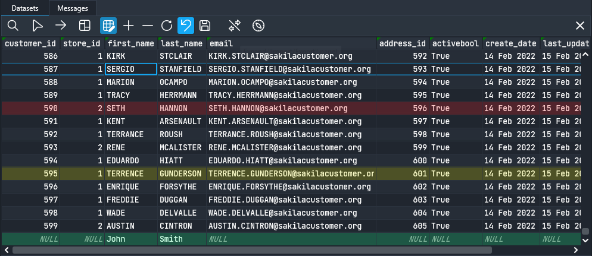Click the compass icon in toolbar
Screen dimensions: 592x256
(x=258, y=26)
